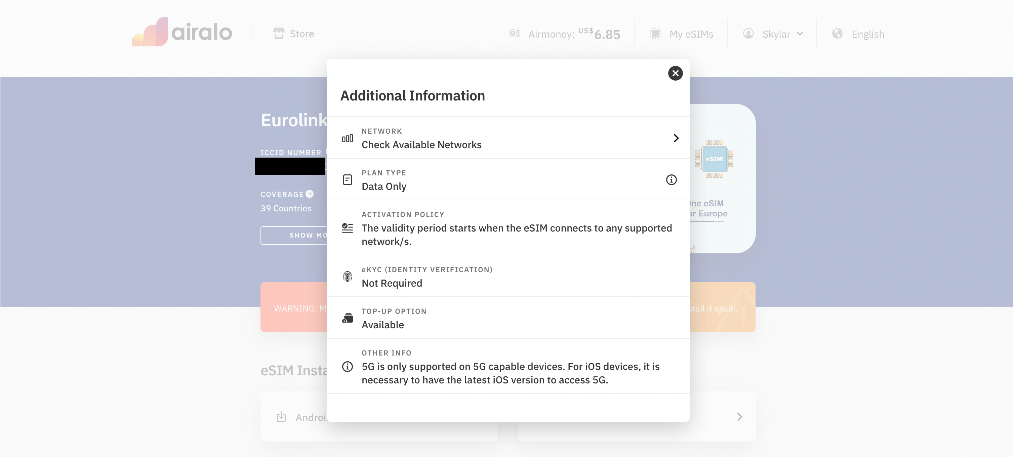Click the eSIM chip card image
The width and height of the screenshot is (1013, 457).
(x=714, y=159)
